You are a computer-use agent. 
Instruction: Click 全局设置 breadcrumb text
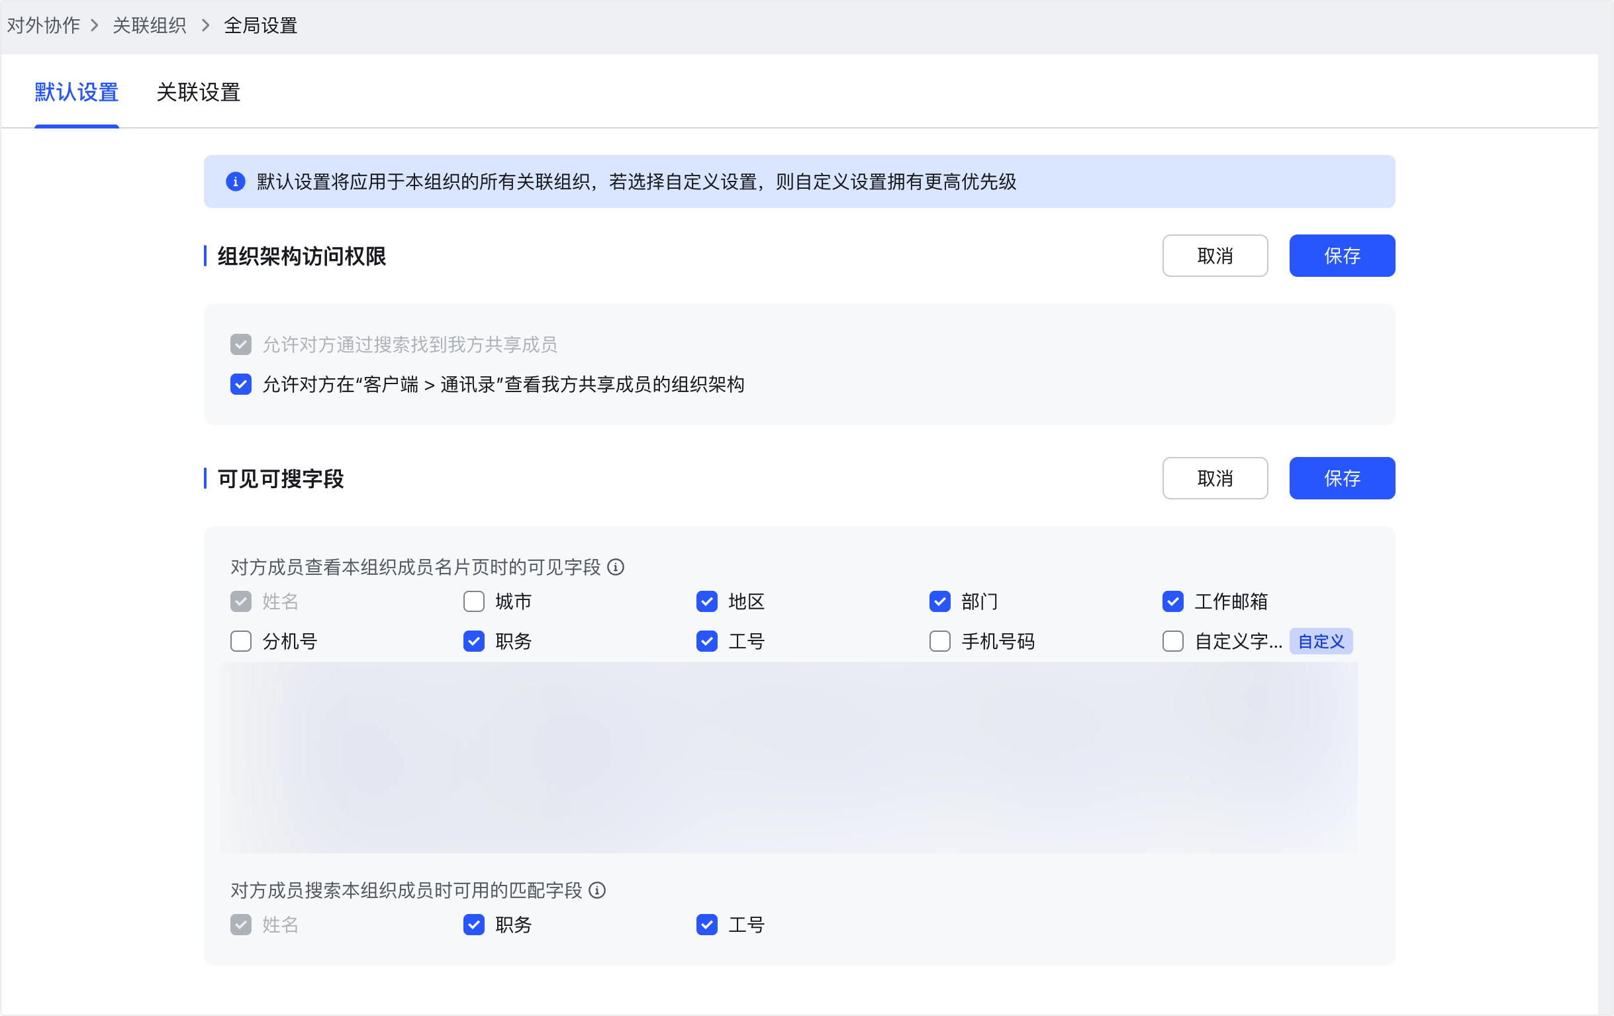(261, 25)
